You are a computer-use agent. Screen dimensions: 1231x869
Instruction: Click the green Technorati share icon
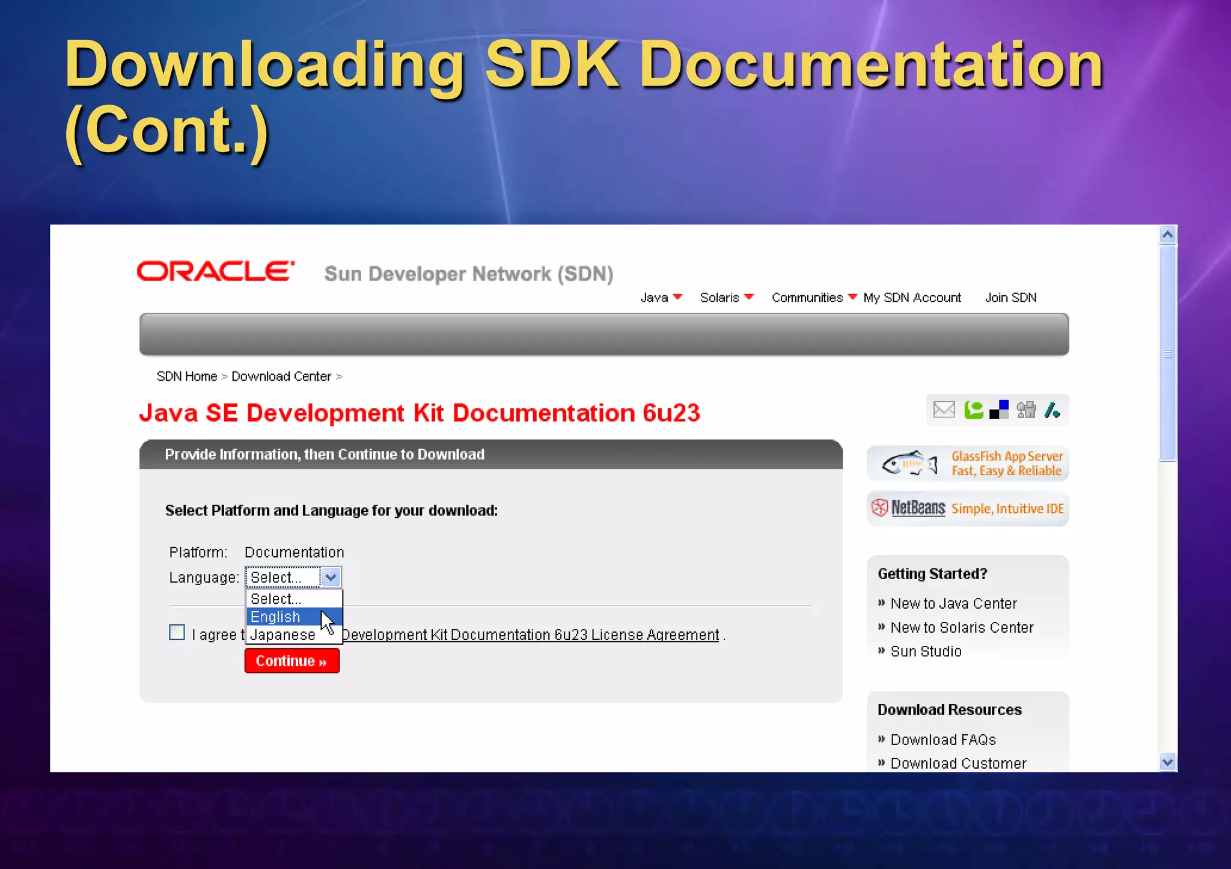[x=973, y=410]
